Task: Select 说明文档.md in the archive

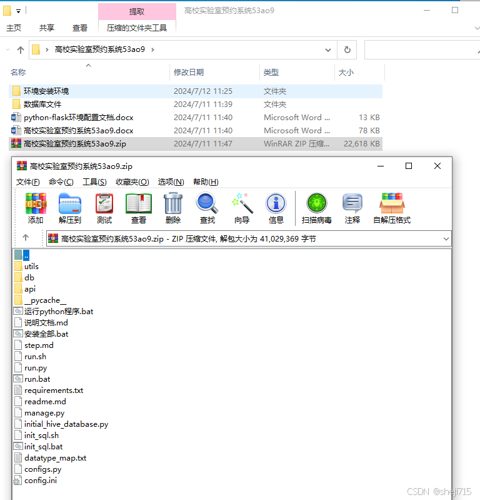Action: pos(46,323)
